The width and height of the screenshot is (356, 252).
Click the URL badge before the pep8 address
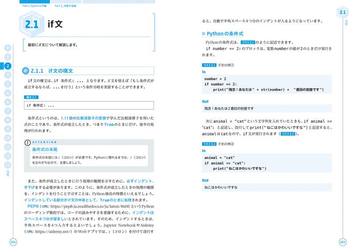45,206
